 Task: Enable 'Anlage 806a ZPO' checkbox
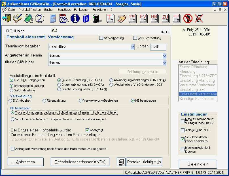click(183, 130)
